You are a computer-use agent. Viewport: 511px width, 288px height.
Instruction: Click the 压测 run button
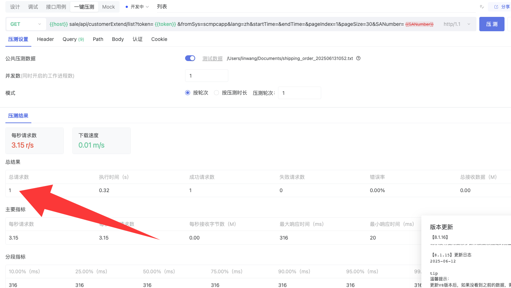(x=492, y=24)
